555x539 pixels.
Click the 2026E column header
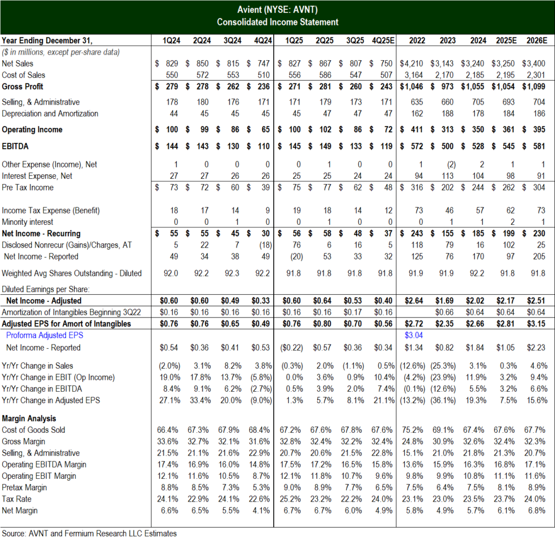tap(537, 40)
